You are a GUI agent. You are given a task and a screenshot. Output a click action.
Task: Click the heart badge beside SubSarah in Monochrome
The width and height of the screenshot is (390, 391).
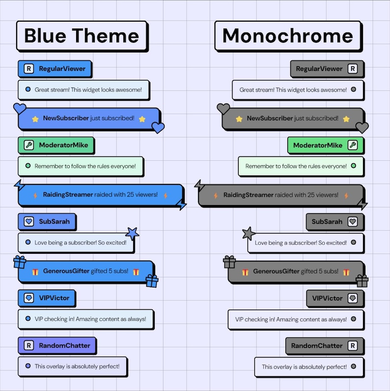353,221
